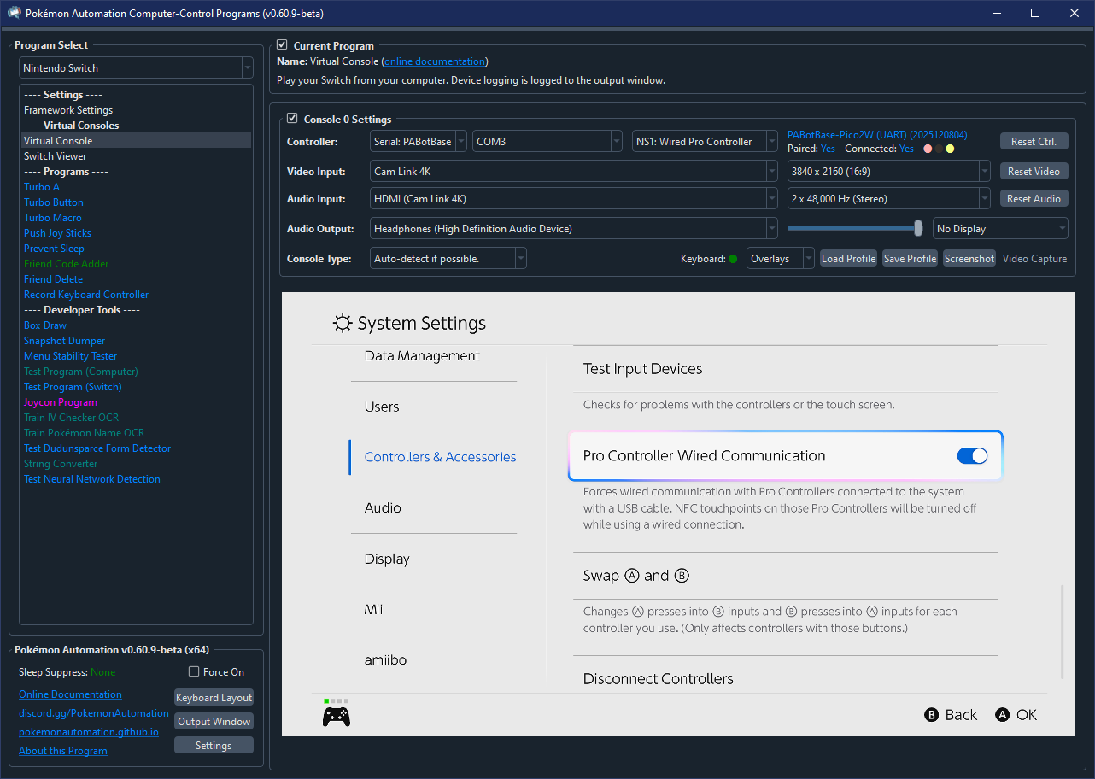Uncheck the Current Program checkbox
This screenshot has width=1095, height=779.
point(283,45)
